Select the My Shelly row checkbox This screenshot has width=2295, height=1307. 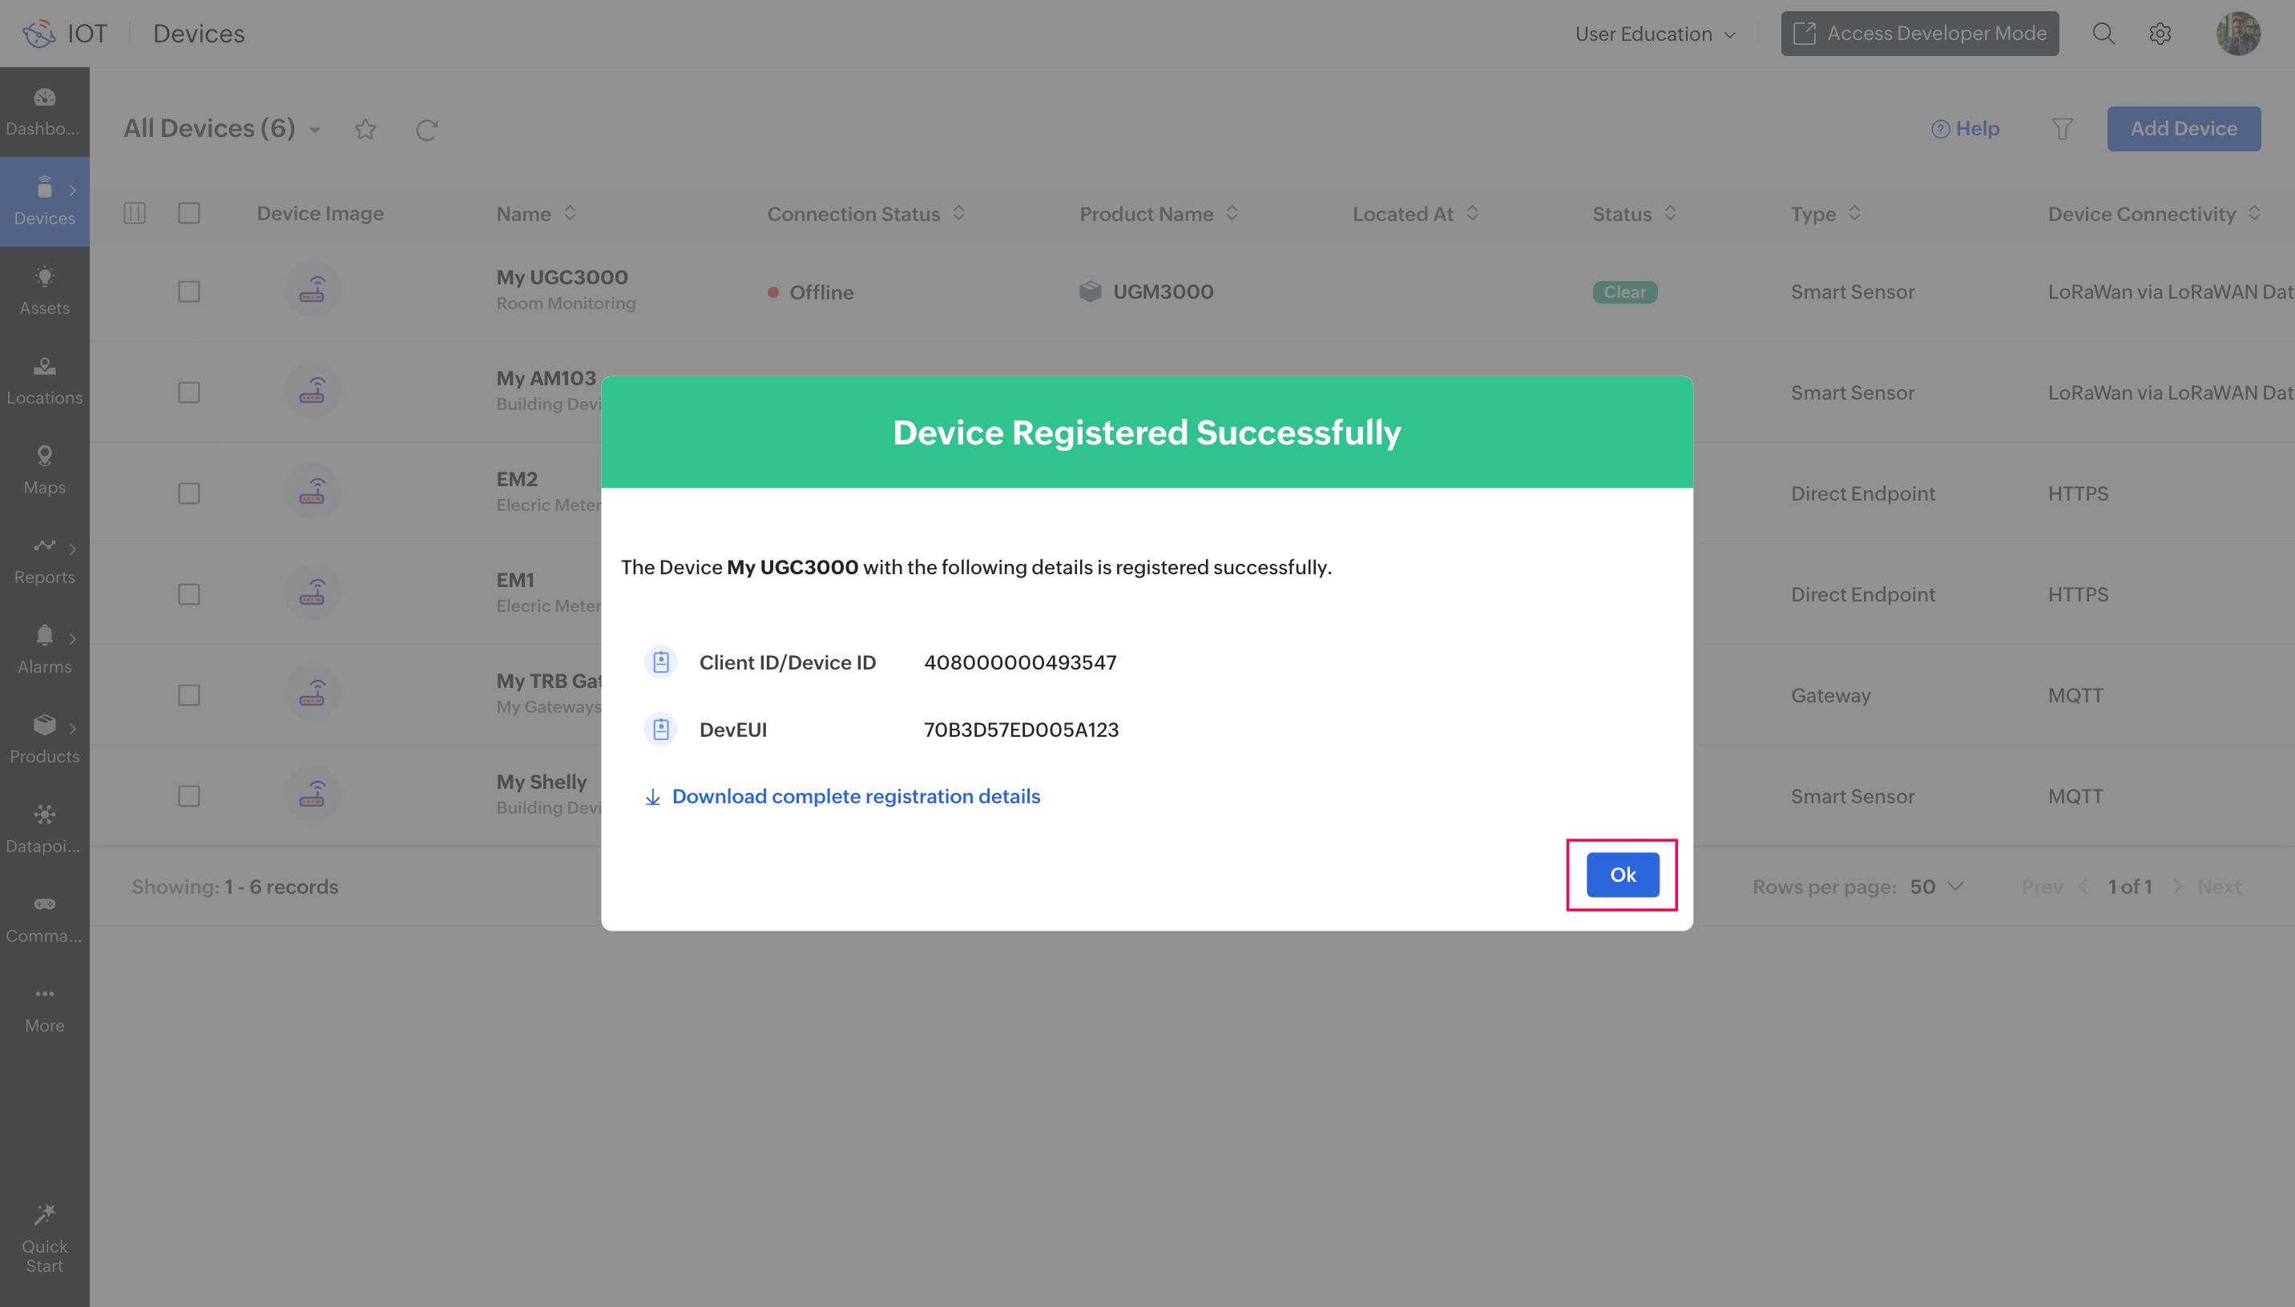click(188, 796)
